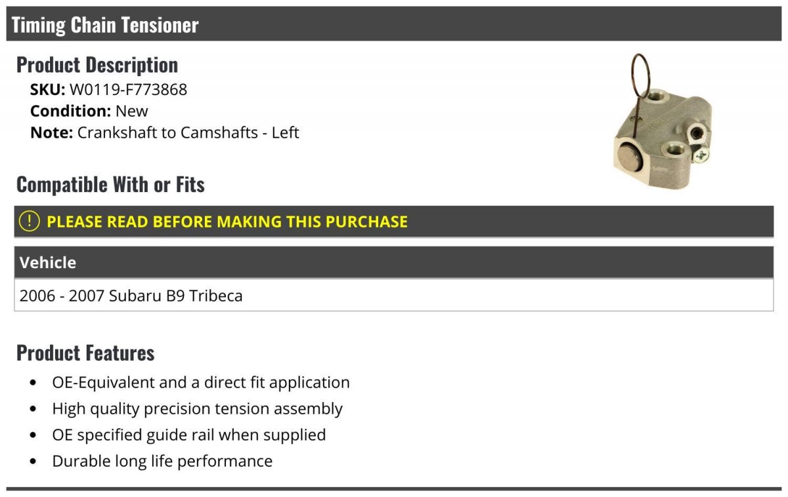
Task: Select the Durable long life performance feature
Action: (x=162, y=461)
